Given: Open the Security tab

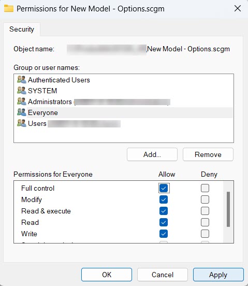Looking at the screenshot, I should [x=22, y=29].
